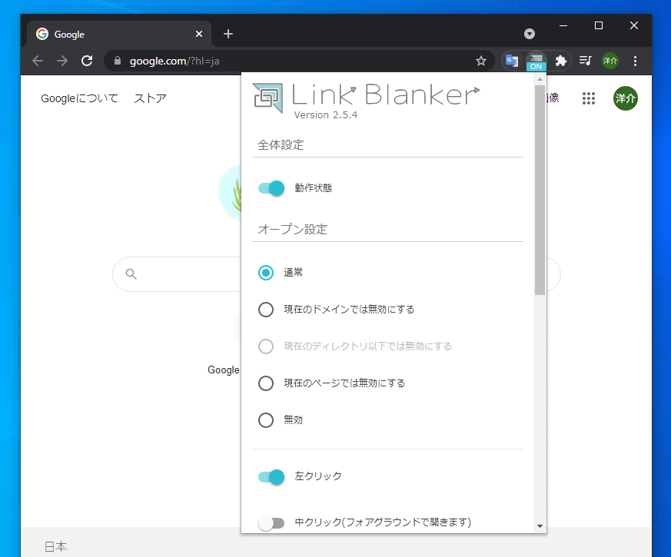Select the 現在のドメインでは無効にする radio button
This screenshot has width=671, height=557.
266,310
